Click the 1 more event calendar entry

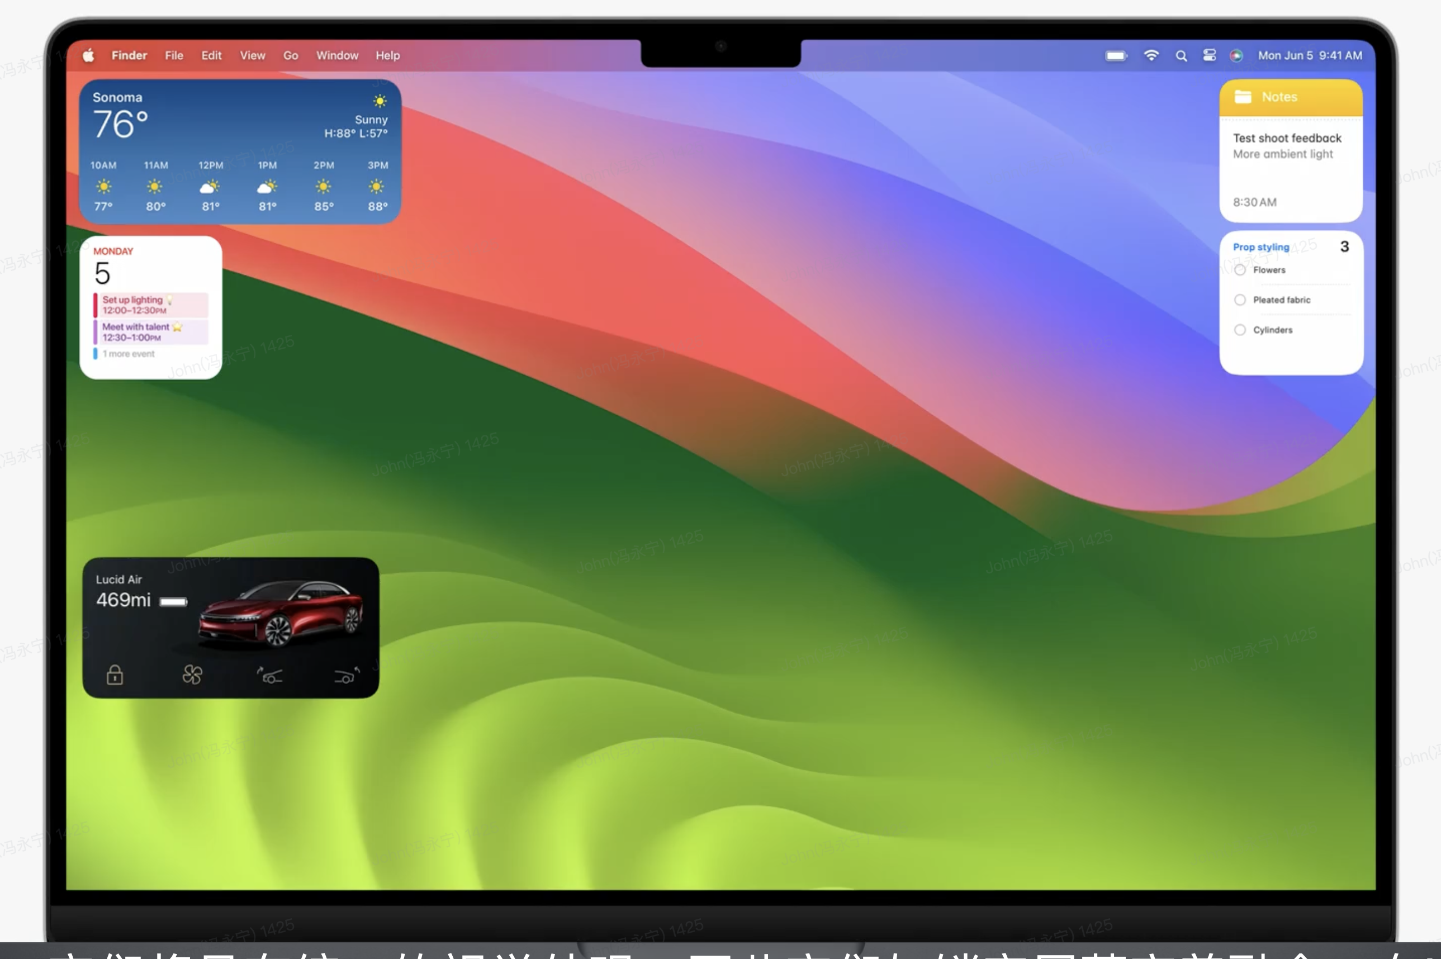pyautogui.click(x=129, y=354)
